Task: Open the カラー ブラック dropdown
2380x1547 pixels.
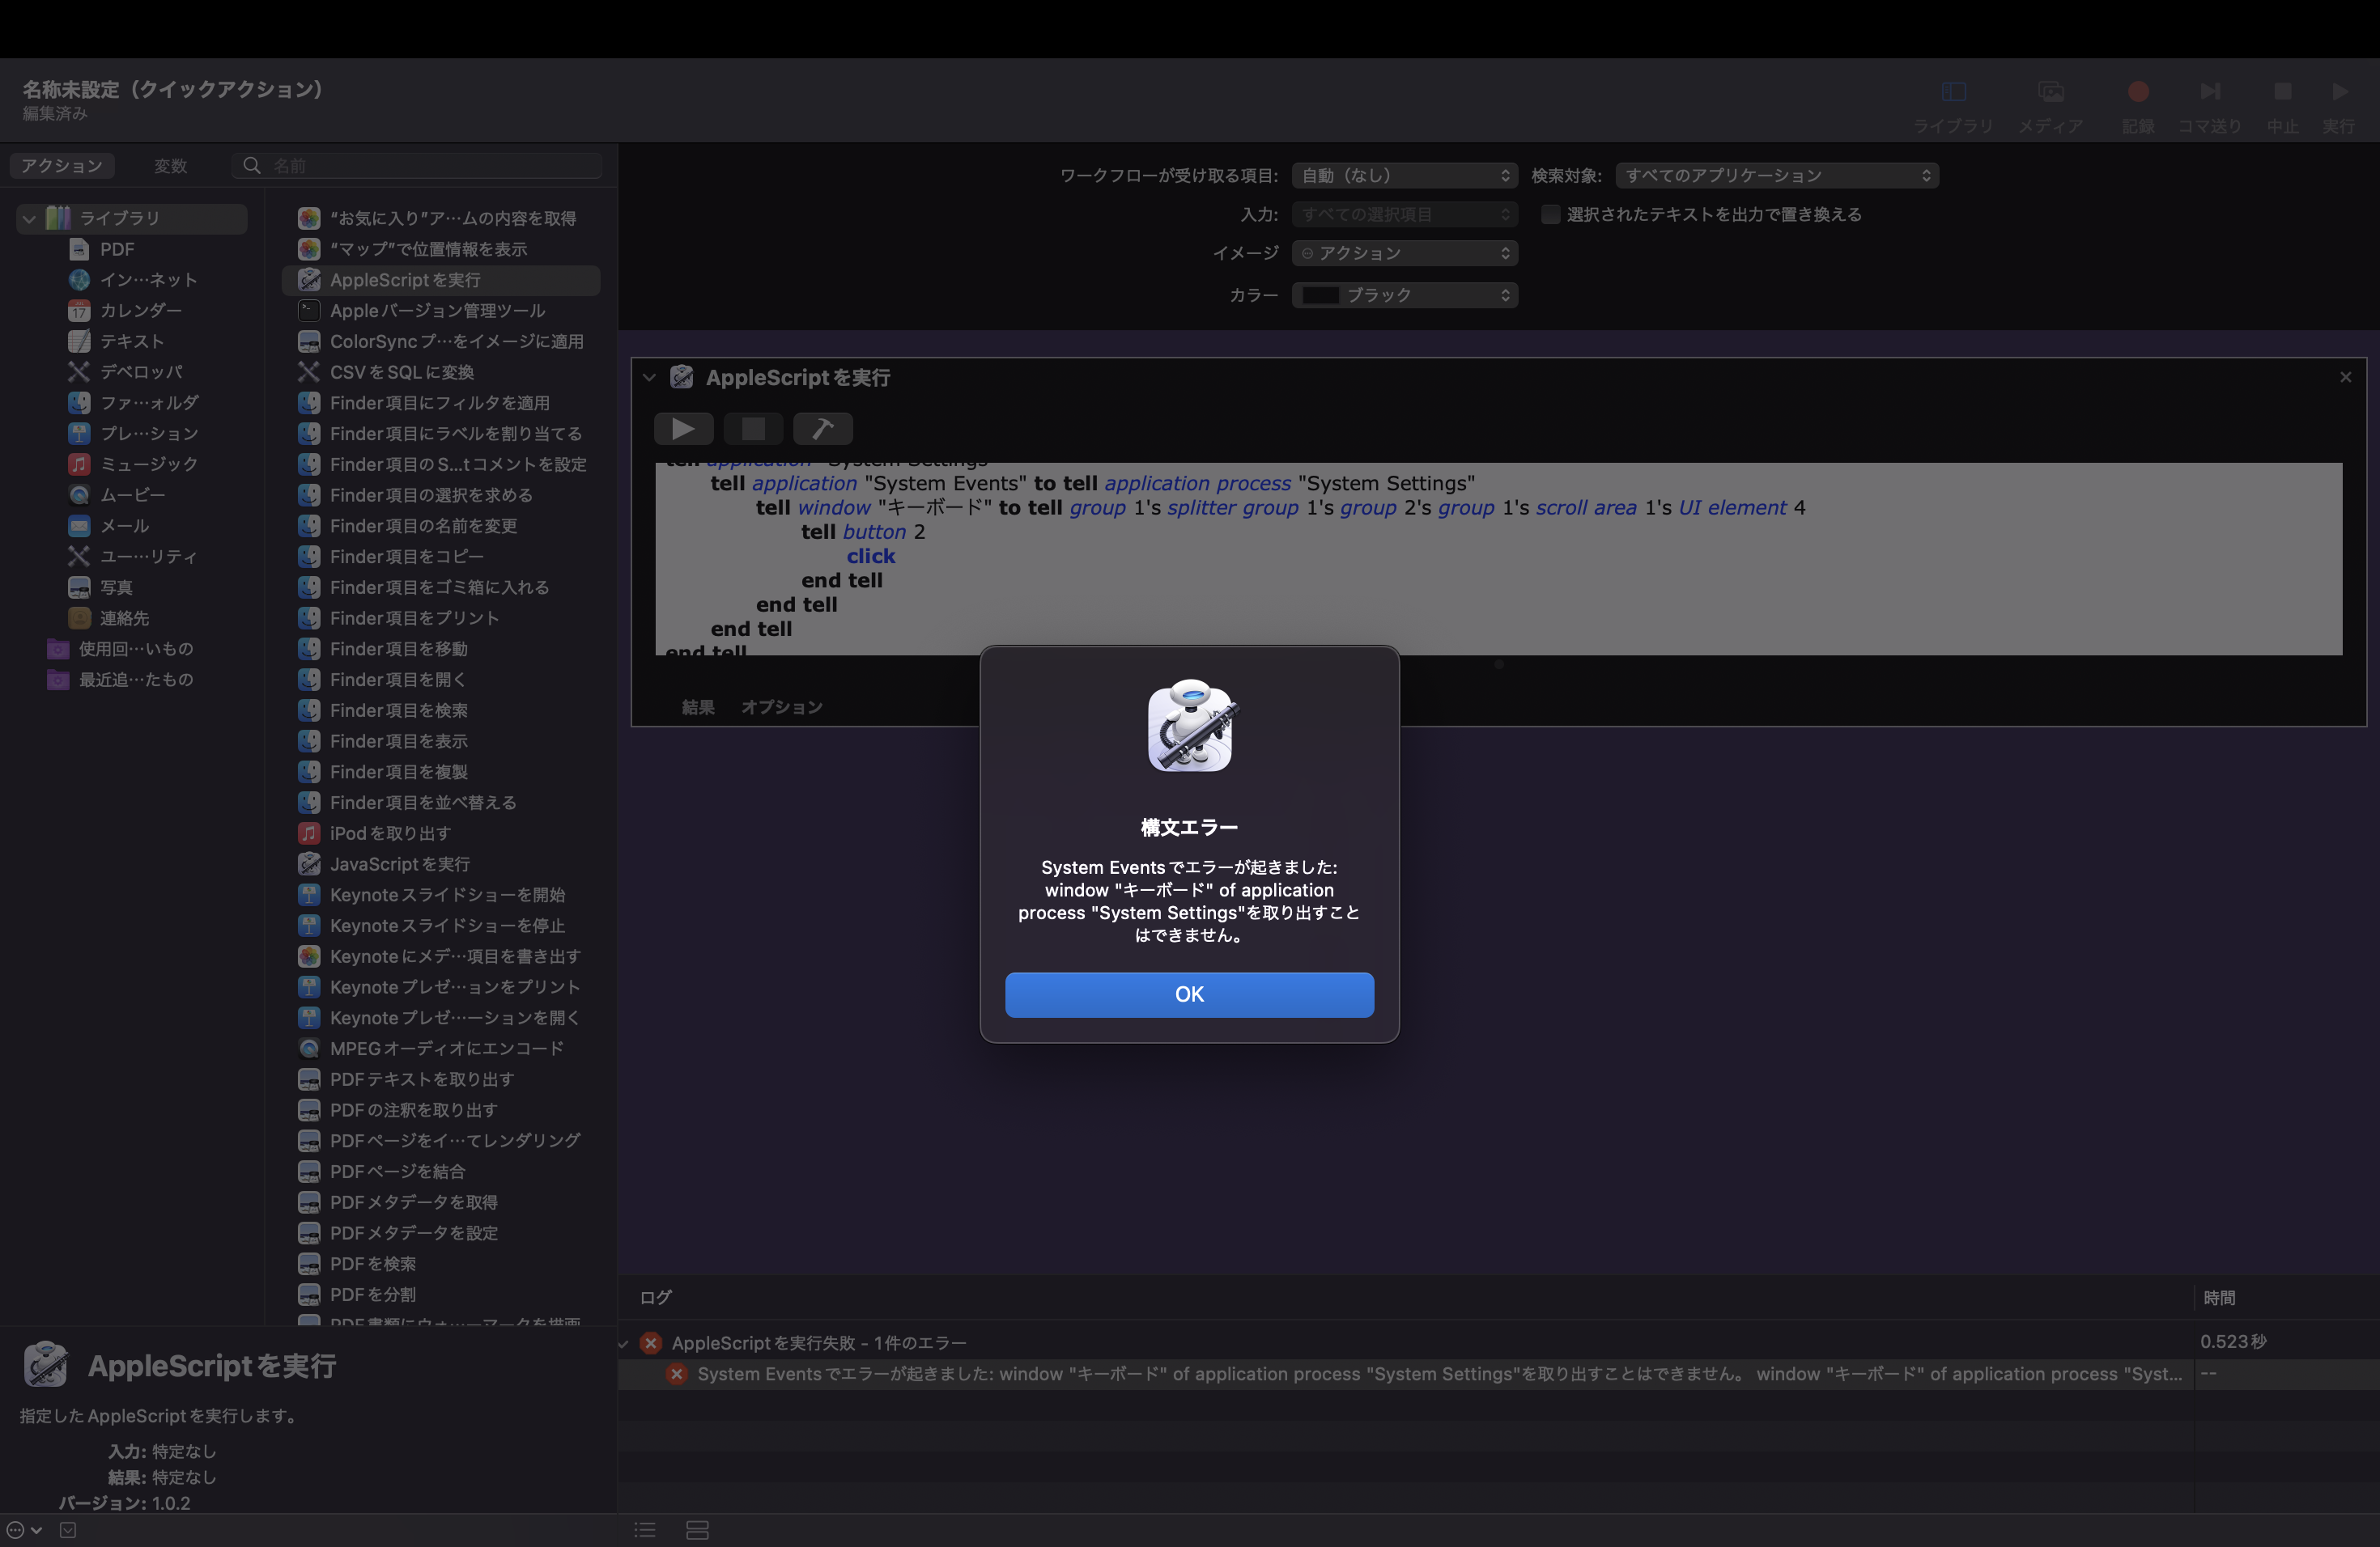Action: coord(1404,295)
